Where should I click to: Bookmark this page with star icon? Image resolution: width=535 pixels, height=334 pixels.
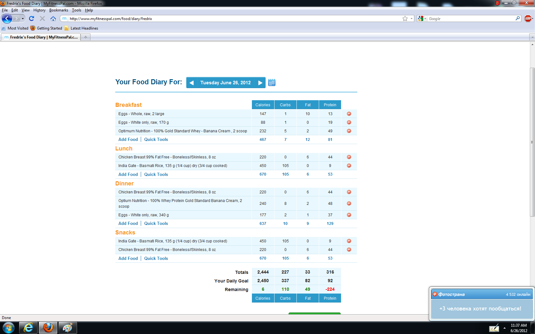click(x=405, y=19)
